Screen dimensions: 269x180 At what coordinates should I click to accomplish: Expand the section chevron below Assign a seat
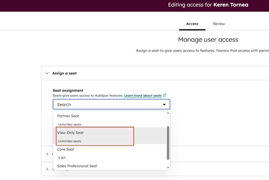pos(47,154)
